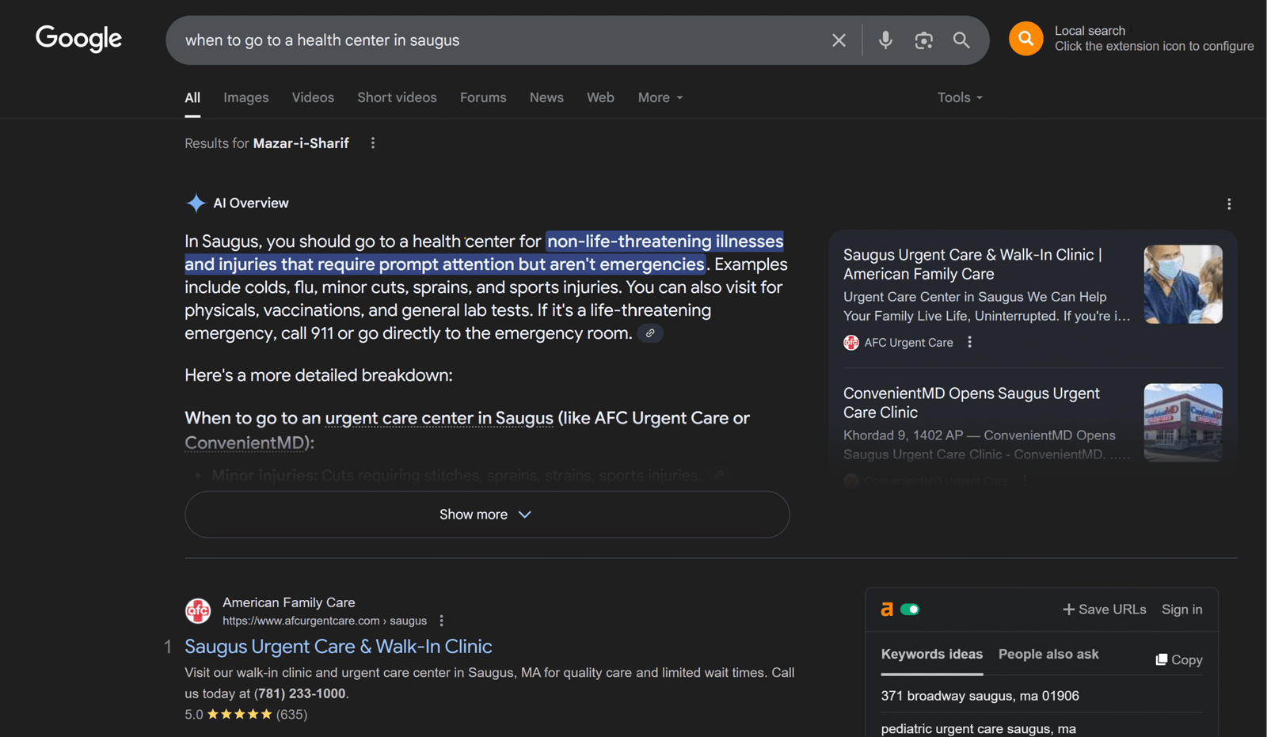Open search by image camera icon

(923, 40)
